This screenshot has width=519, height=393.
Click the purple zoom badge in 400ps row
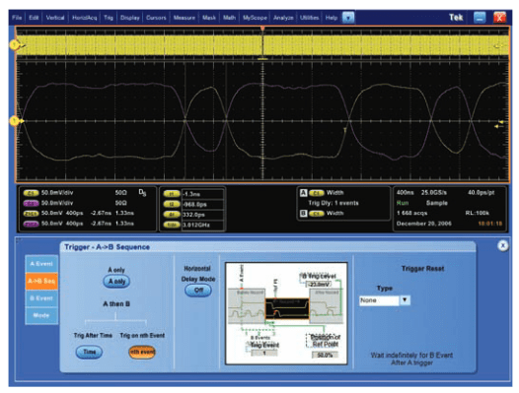[31, 224]
